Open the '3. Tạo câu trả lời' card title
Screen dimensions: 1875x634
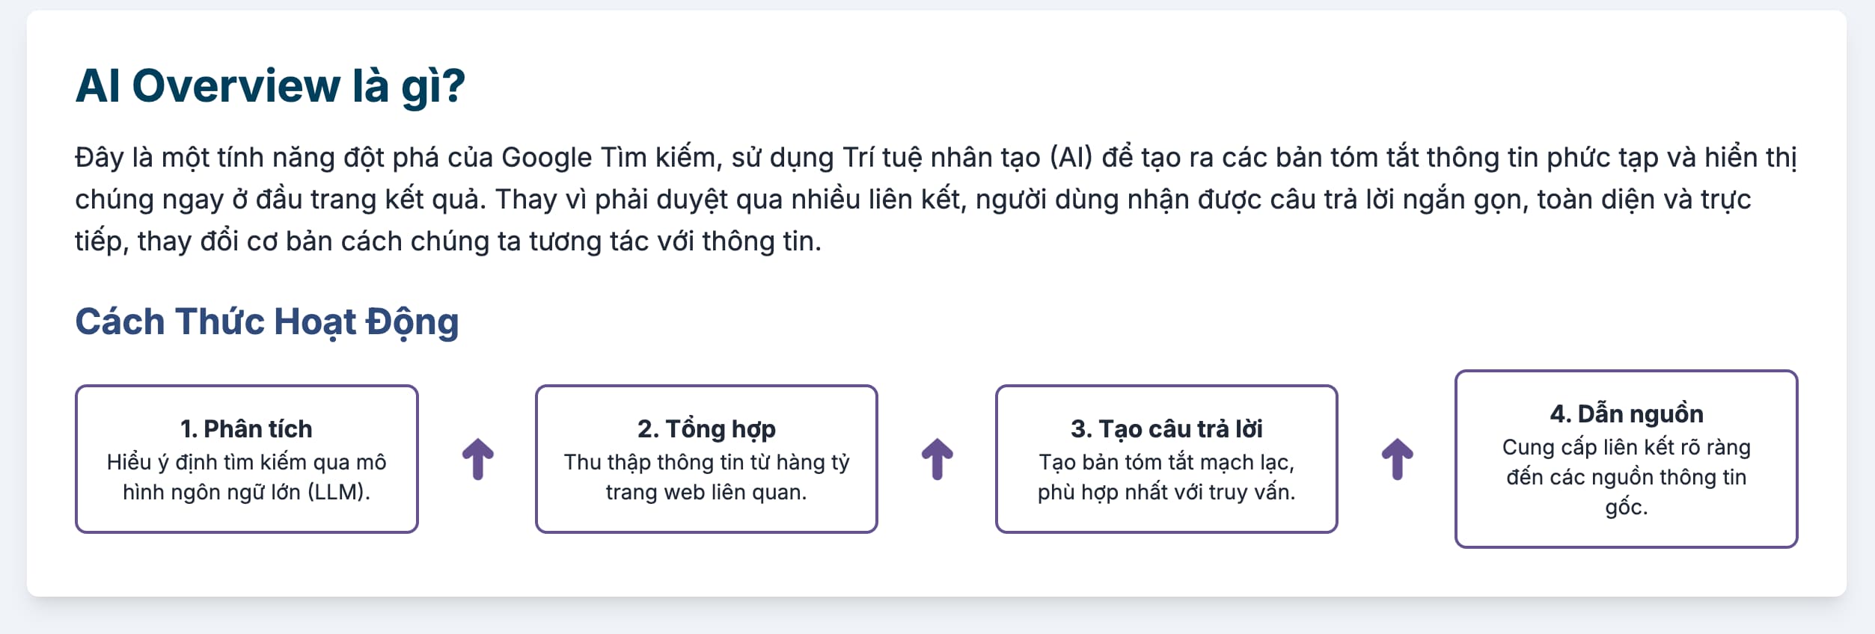click(x=1166, y=428)
